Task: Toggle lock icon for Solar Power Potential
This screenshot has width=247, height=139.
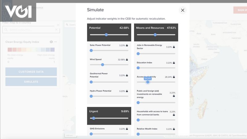Action: click(x=127, y=45)
